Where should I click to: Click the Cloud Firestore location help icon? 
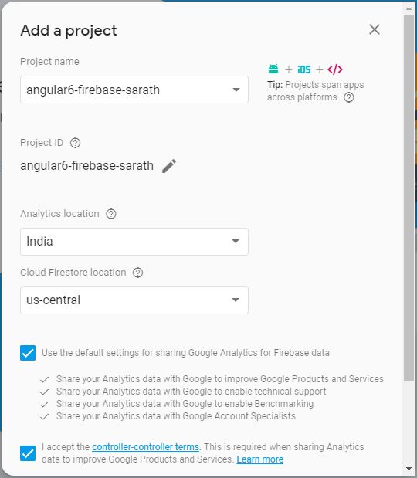coord(137,273)
